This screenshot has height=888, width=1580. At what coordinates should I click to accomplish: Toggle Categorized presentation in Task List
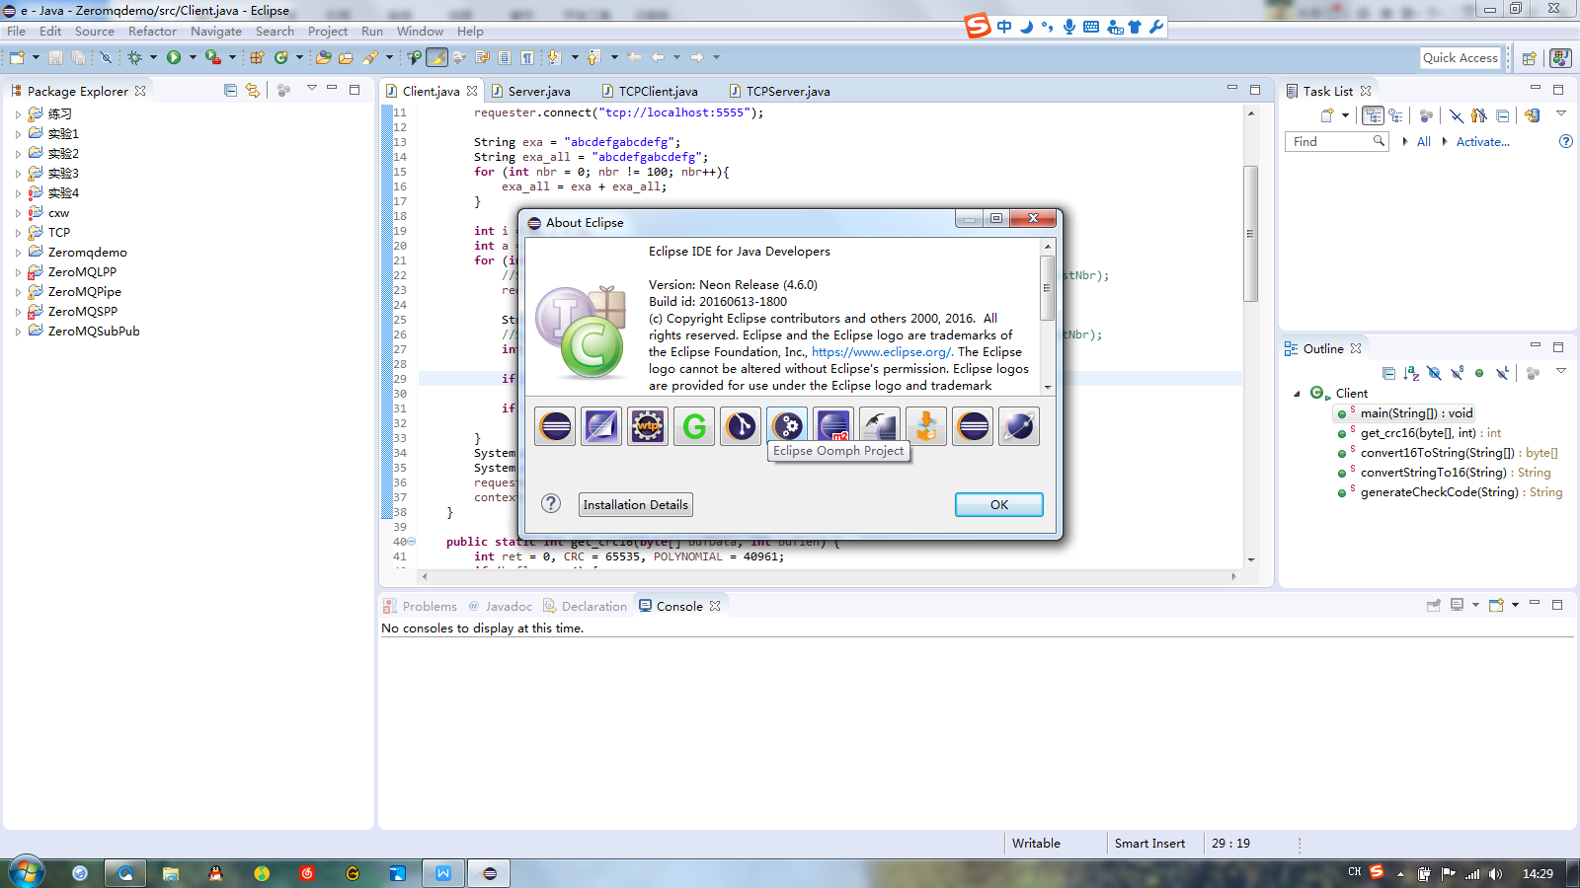pyautogui.click(x=1373, y=115)
